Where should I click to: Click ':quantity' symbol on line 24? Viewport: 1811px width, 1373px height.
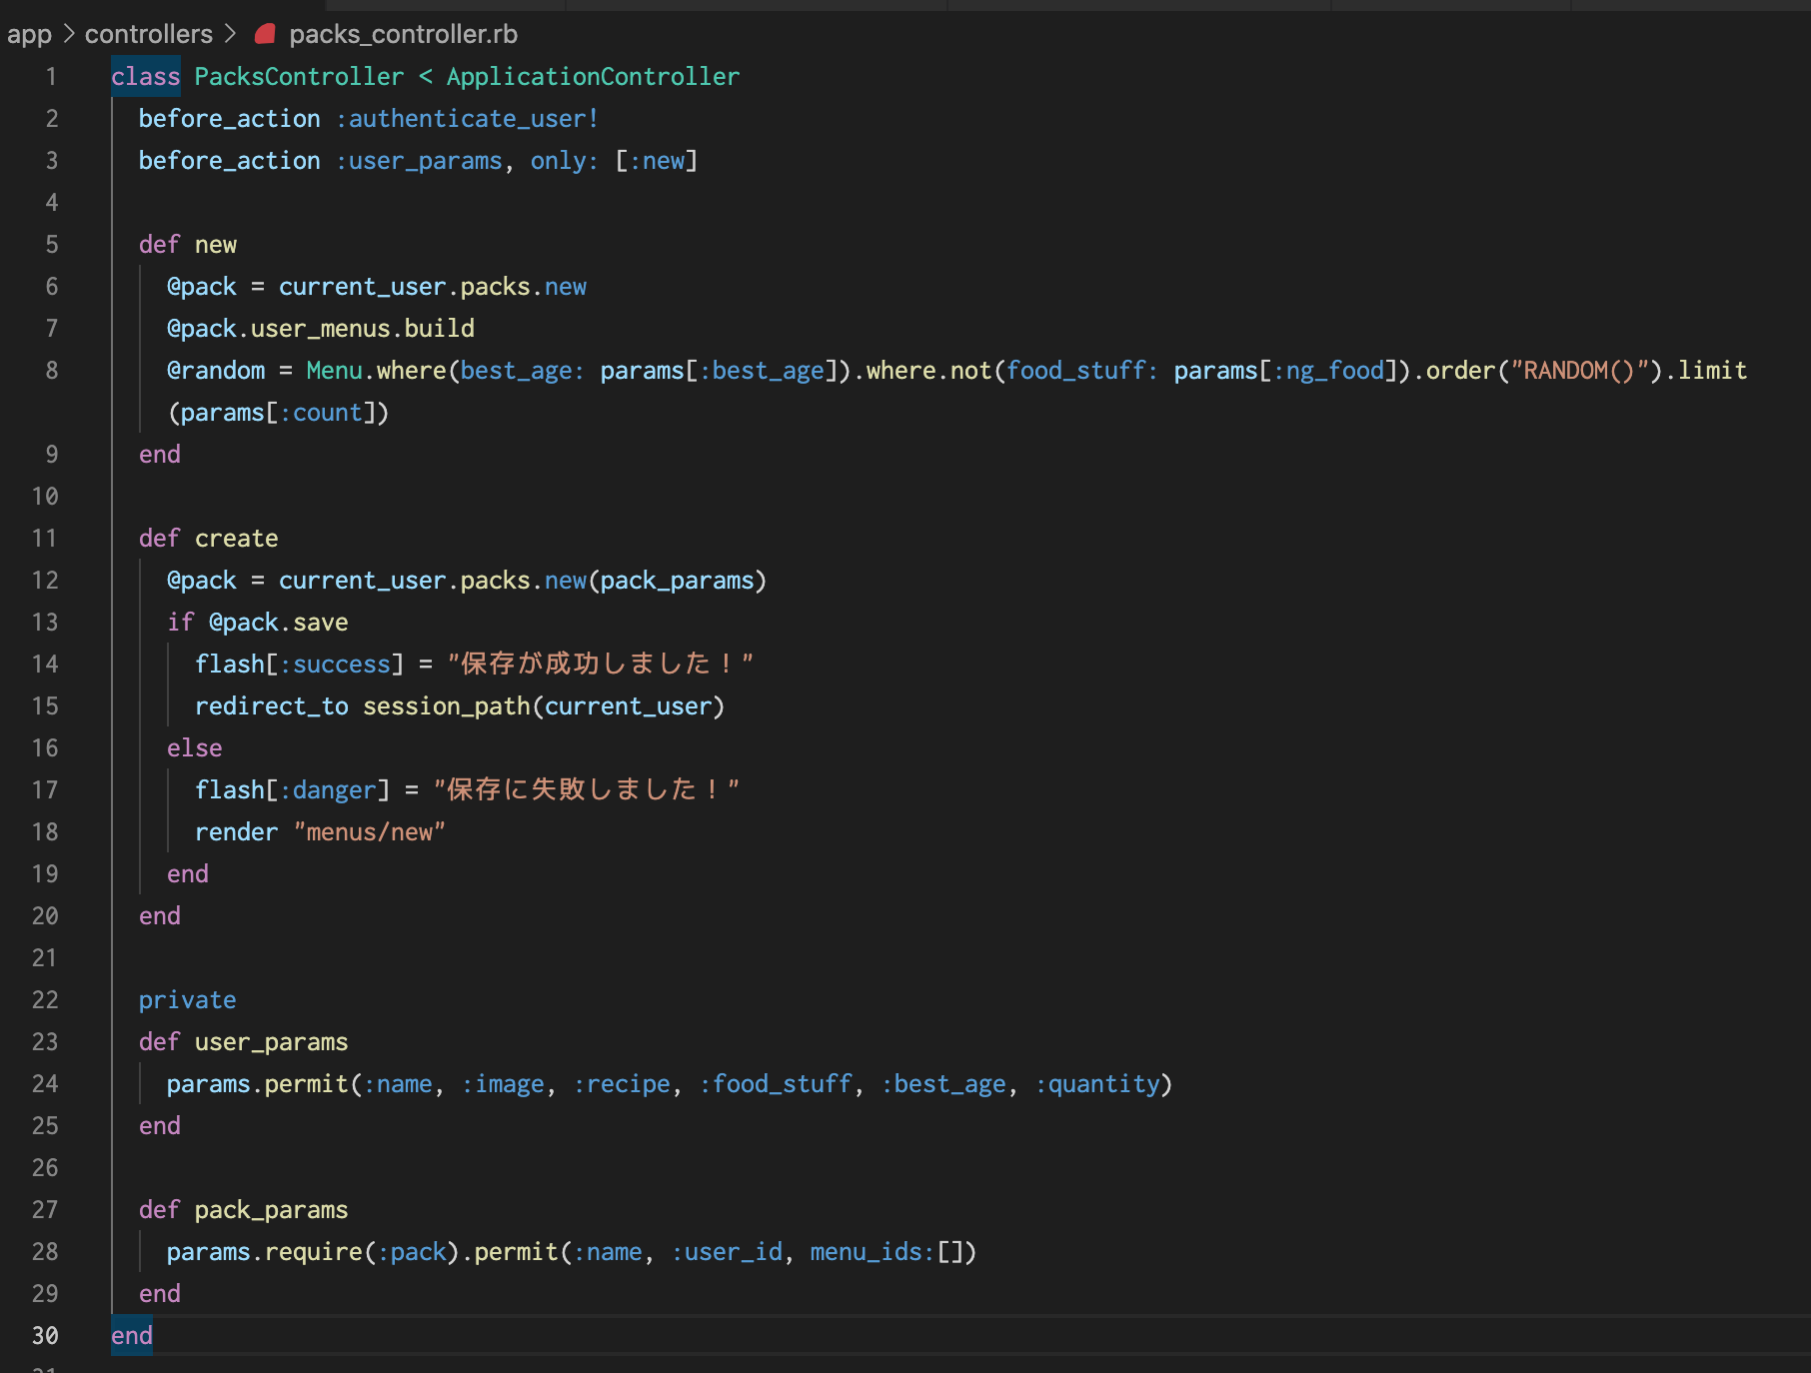[x=1097, y=1084]
